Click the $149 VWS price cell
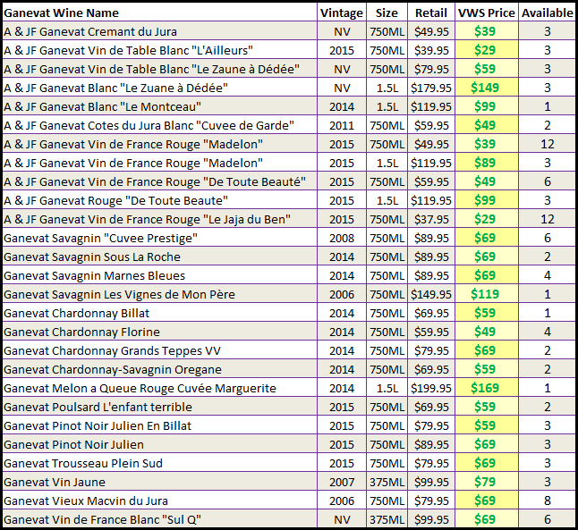This screenshot has width=578, height=530. coord(487,88)
